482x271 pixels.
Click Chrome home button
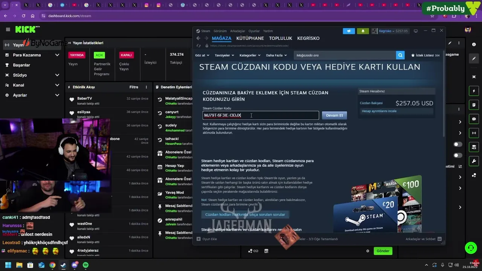point(33,16)
